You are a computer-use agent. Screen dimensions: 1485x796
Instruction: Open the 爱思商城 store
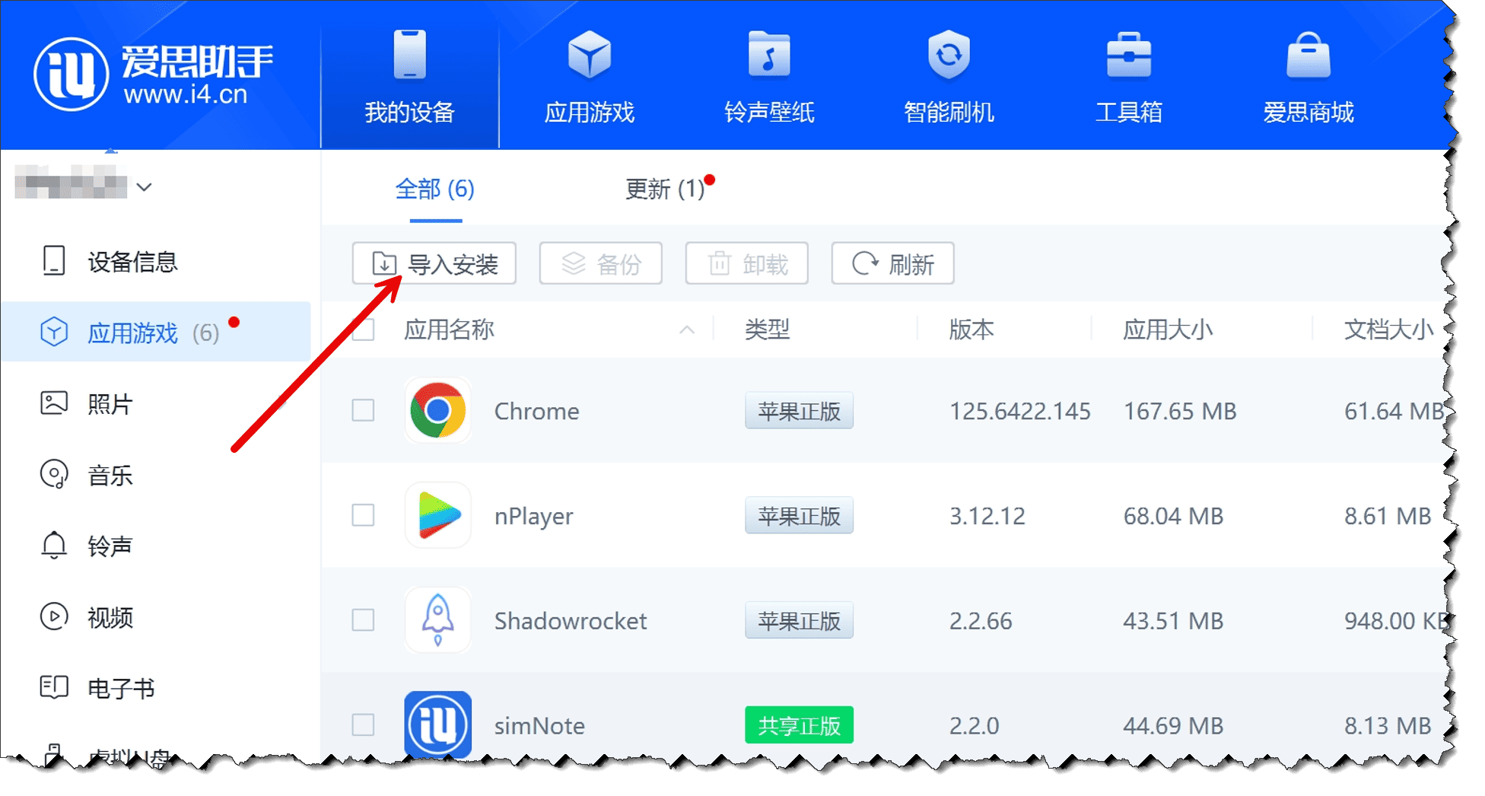pyautogui.click(x=1308, y=77)
